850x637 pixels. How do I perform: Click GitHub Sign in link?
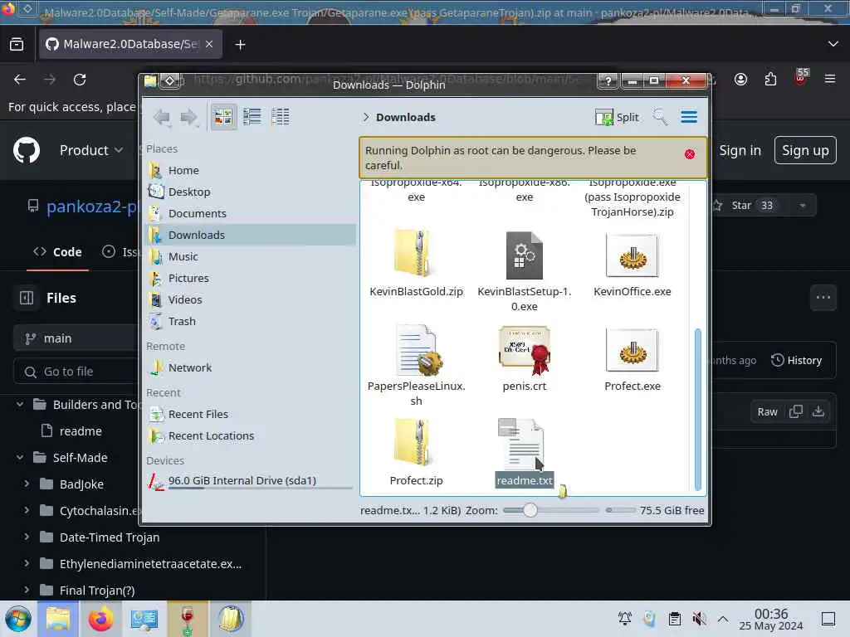click(x=740, y=150)
